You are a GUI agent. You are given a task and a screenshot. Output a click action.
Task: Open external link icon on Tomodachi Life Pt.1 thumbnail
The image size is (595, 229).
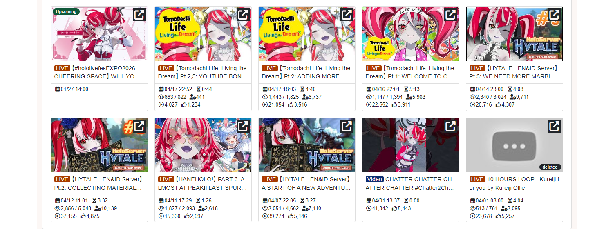click(x=451, y=15)
